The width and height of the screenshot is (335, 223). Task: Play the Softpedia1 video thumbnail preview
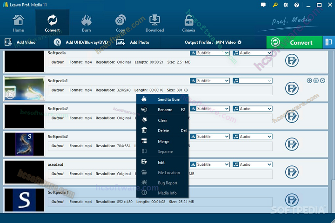[x=10, y=94]
